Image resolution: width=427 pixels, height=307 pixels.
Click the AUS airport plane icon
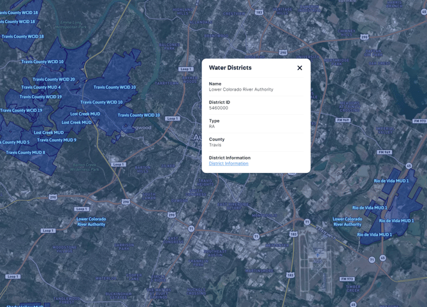coord(318,255)
